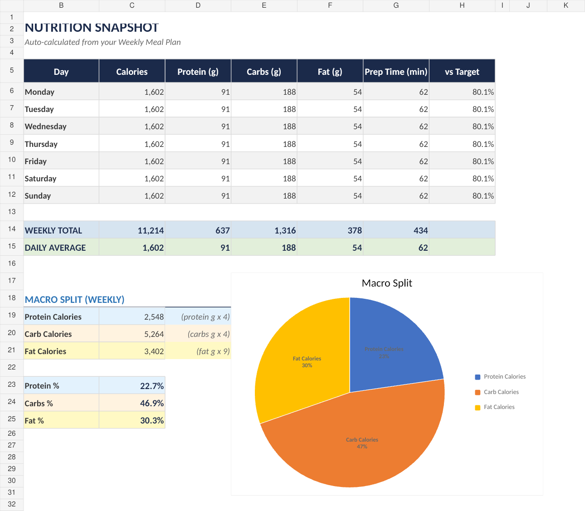Select the Thursday cell
585x511 pixels.
click(x=61, y=144)
